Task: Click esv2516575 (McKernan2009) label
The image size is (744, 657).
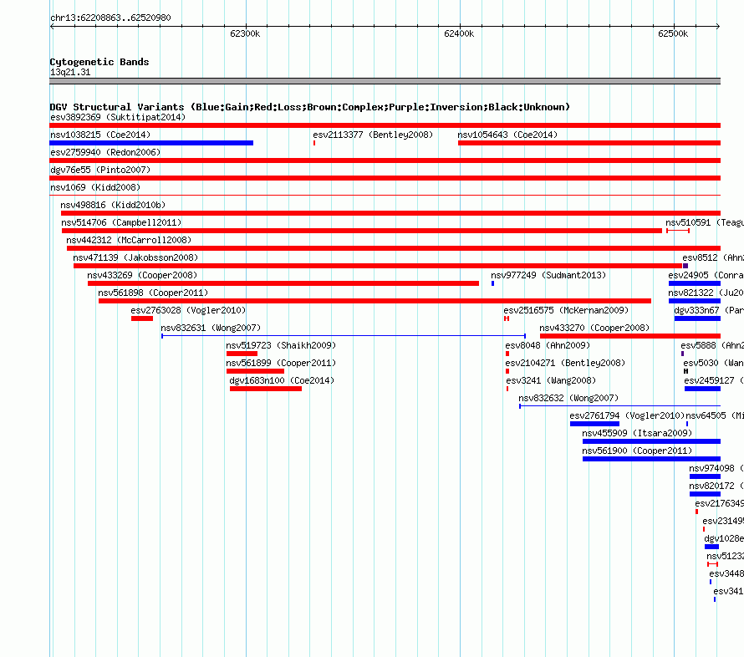Action: click(x=566, y=310)
